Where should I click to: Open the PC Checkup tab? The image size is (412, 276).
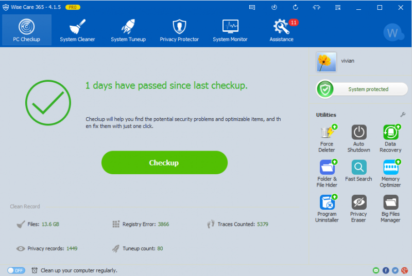click(27, 30)
